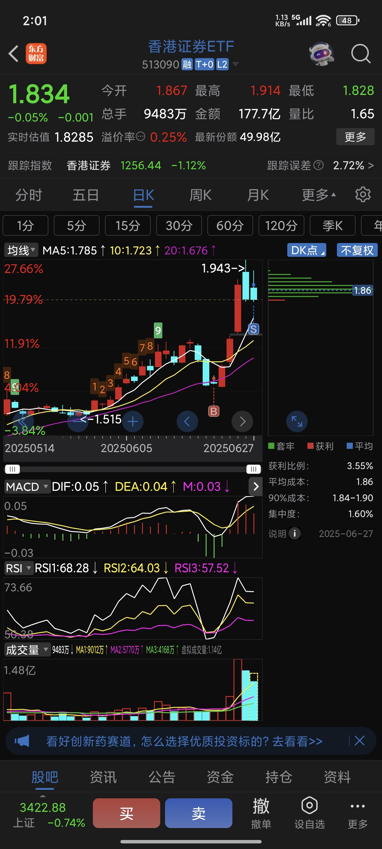The width and height of the screenshot is (382, 849).
Task: Move chart left with blue arrow
Action: pyautogui.click(x=187, y=421)
